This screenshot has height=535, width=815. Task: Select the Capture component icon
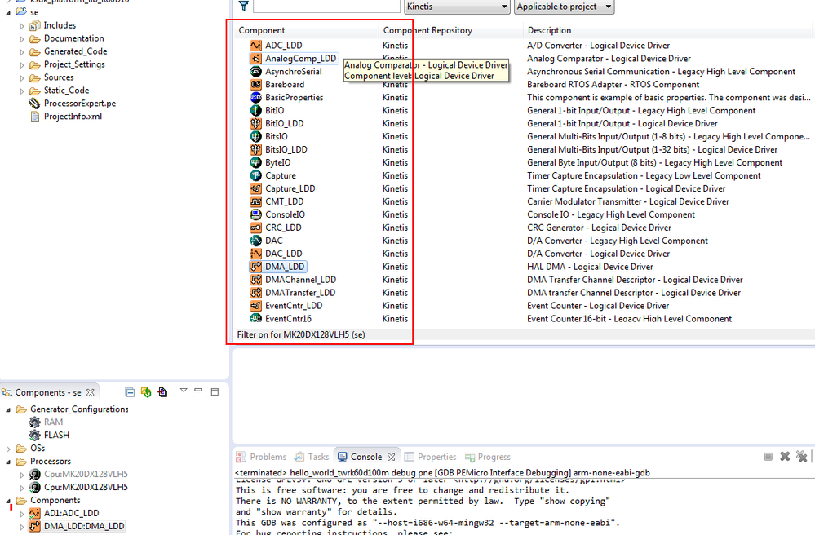(x=255, y=175)
